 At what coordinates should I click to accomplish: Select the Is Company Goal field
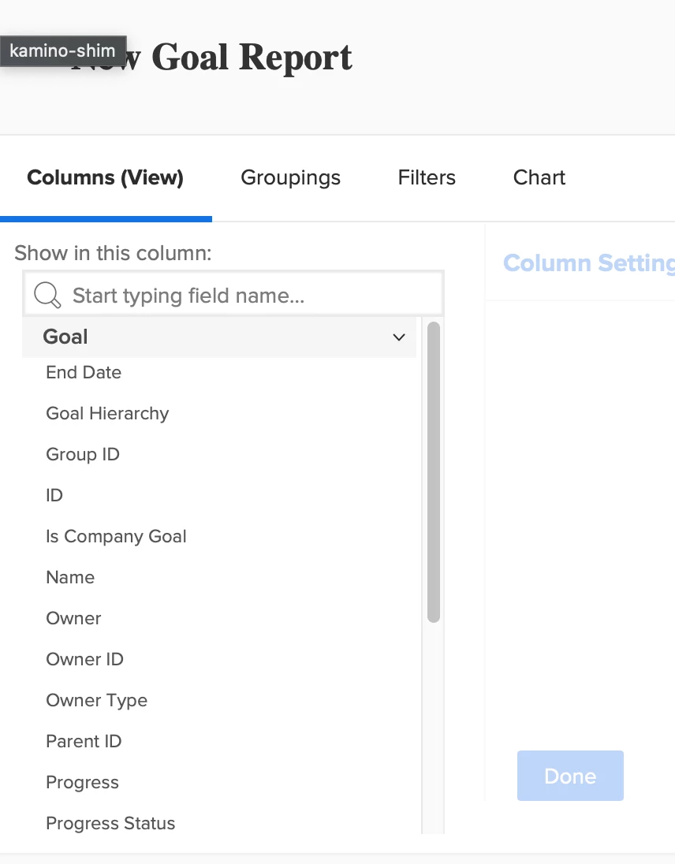[x=116, y=537]
